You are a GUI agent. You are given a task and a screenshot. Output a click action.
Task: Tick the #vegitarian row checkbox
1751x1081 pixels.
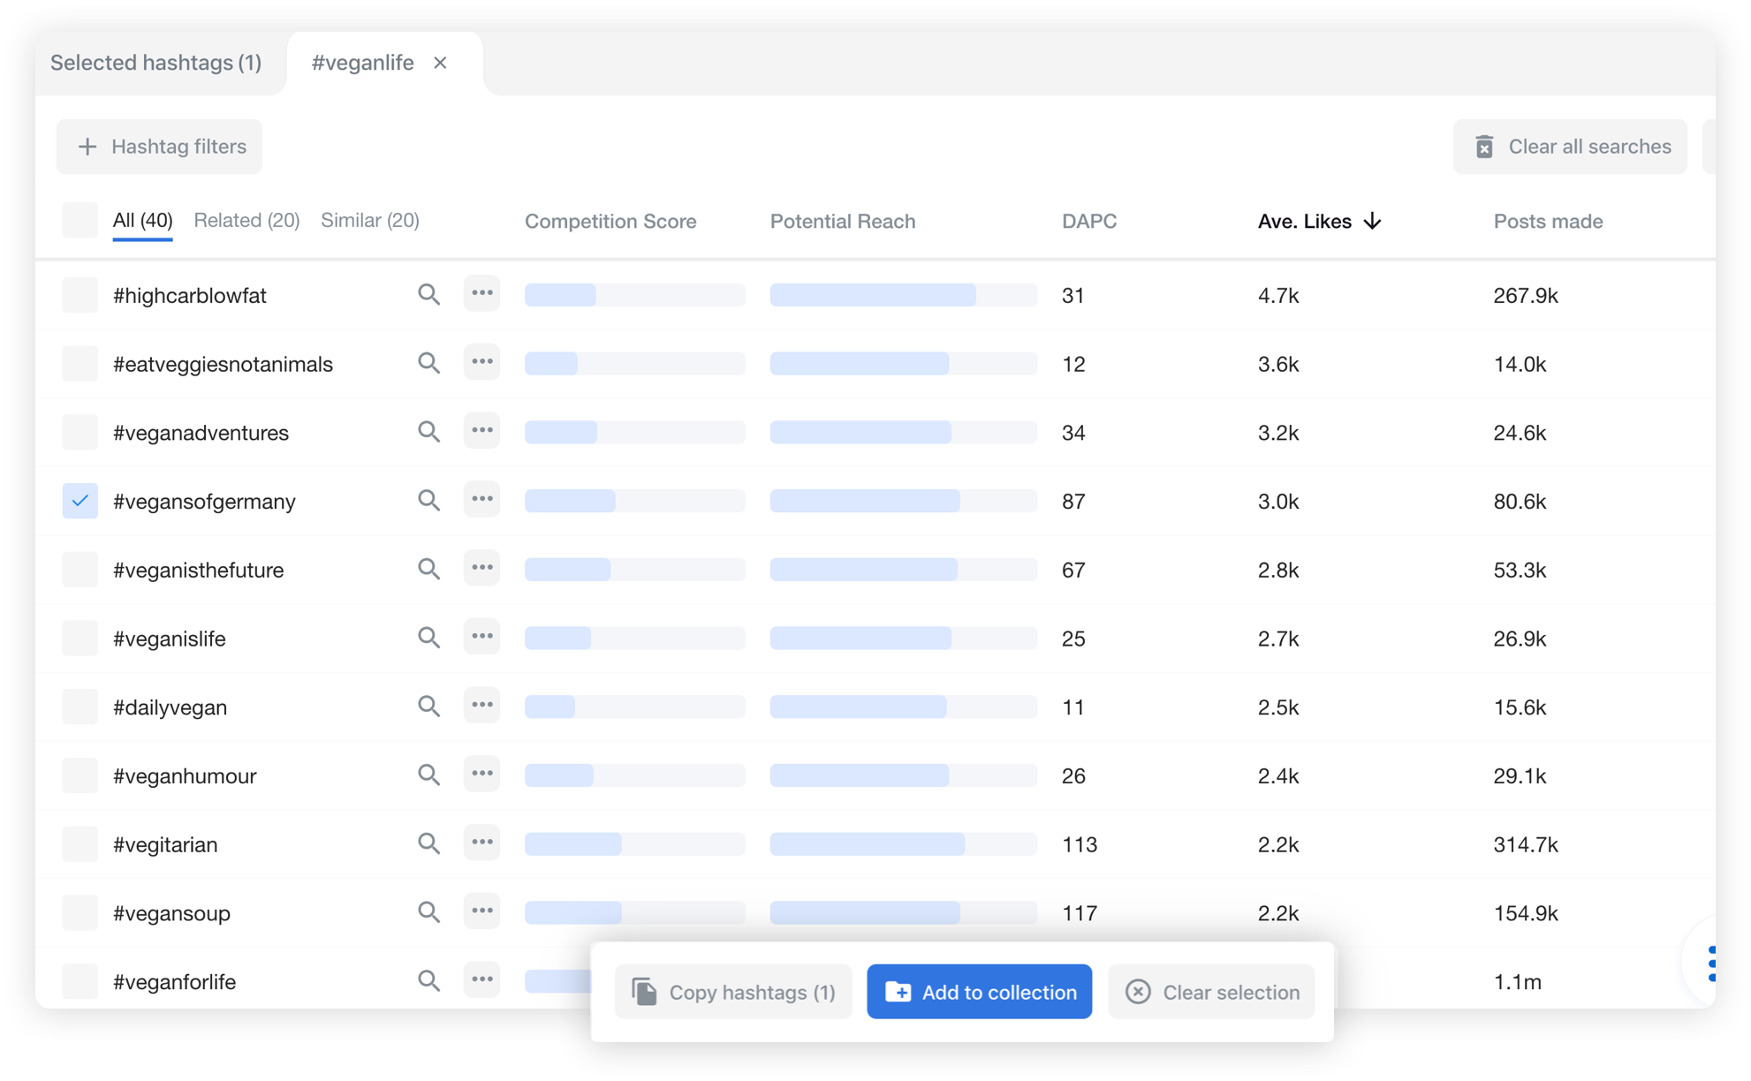(x=80, y=843)
